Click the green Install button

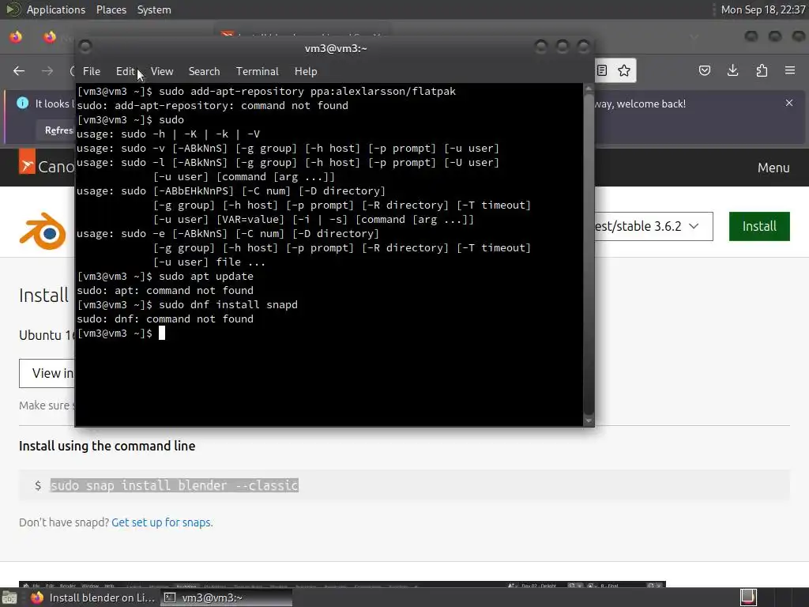pyautogui.click(x=759, y=226)
